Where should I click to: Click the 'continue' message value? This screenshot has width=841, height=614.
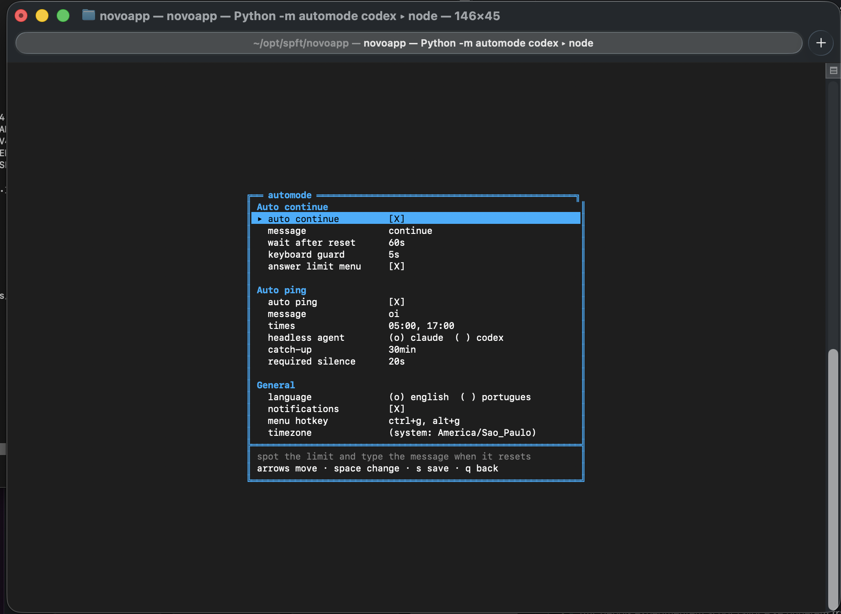tap(410, 231)
